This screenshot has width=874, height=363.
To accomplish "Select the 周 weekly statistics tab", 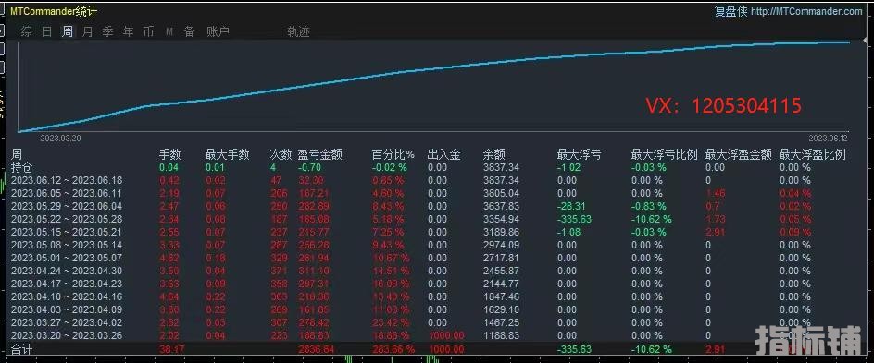I will click(x=67, y=31).
